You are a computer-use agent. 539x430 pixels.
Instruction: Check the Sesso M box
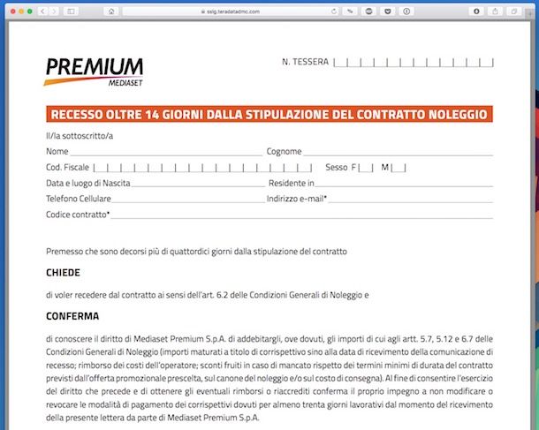click(x=399, y=168)
